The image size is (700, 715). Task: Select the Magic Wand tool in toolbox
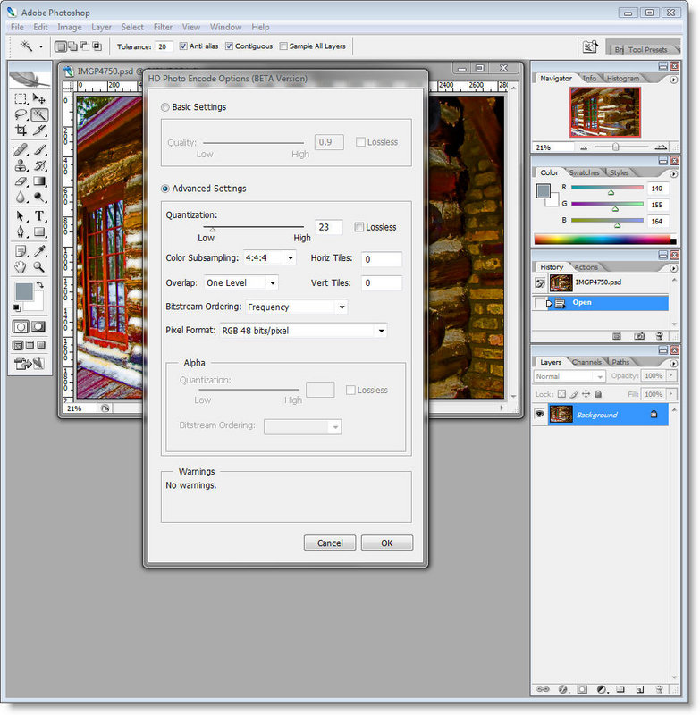click(x=39, y=114)
